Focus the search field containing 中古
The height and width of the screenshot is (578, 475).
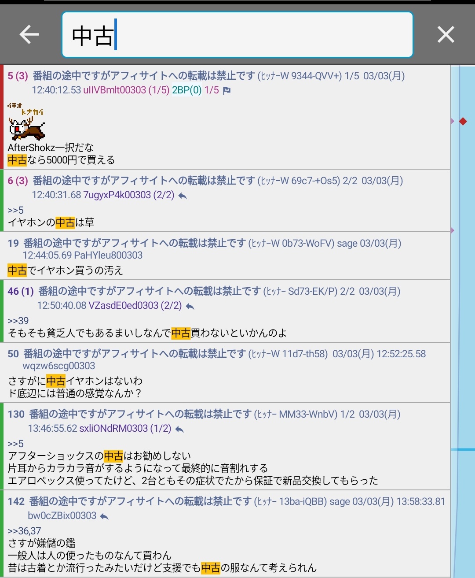(237, 35)
